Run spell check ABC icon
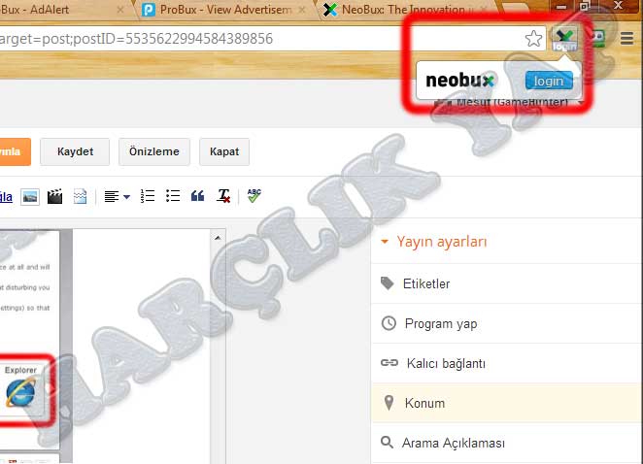This screenshot has height=464, width=643. click(254, 195)
